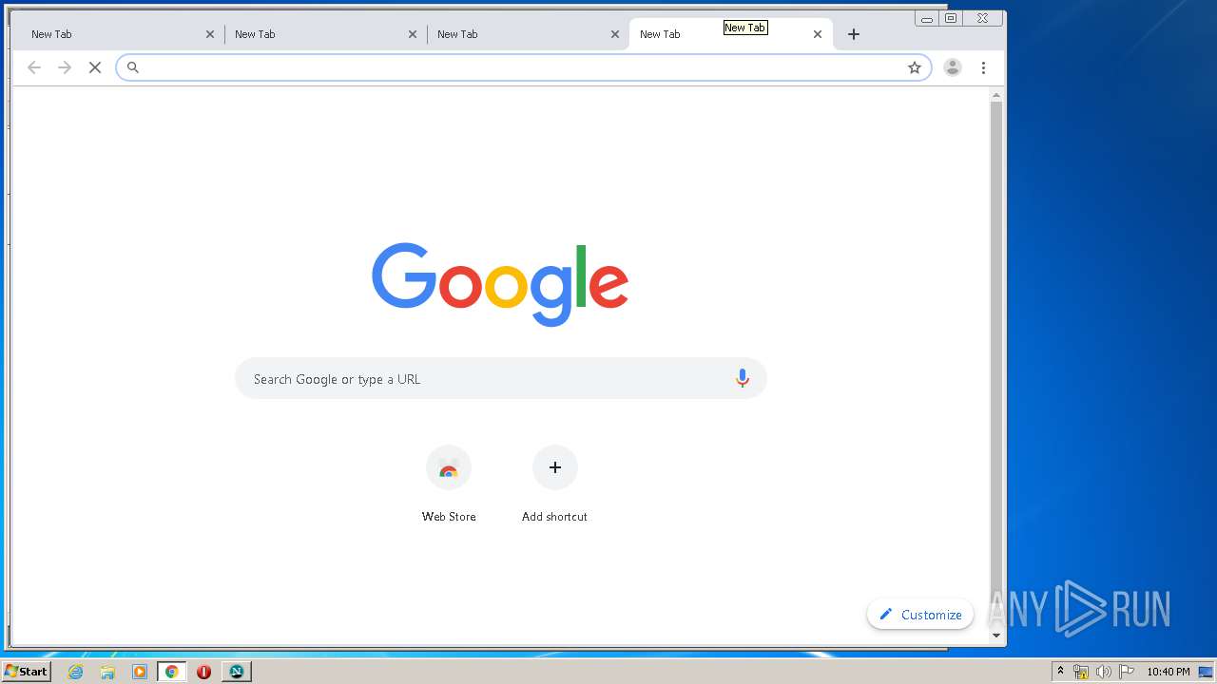Image resolution: width=1217 pixels, height=684 pixels.
Task: Go forward with the forward arrow
Action: 65,67
